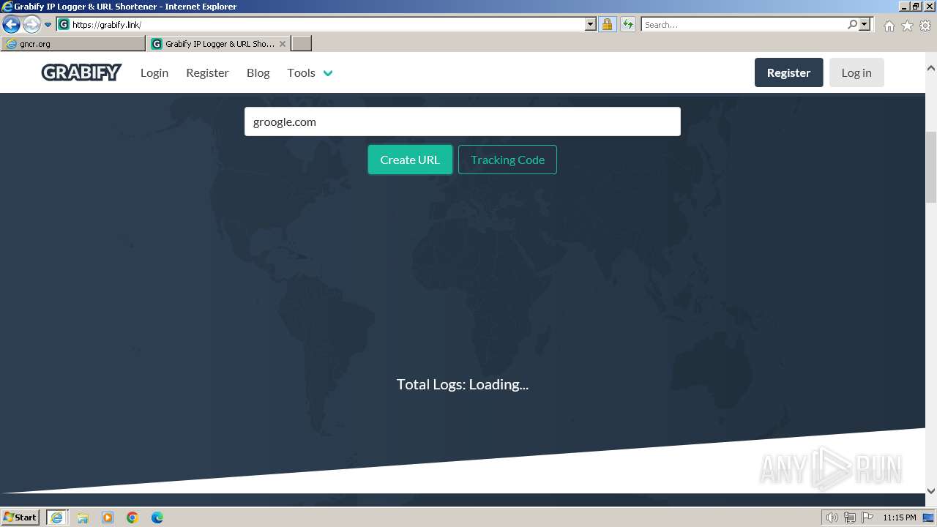
Task: Select the Grabify IP Logger tab
Action: tap(212, 44)
